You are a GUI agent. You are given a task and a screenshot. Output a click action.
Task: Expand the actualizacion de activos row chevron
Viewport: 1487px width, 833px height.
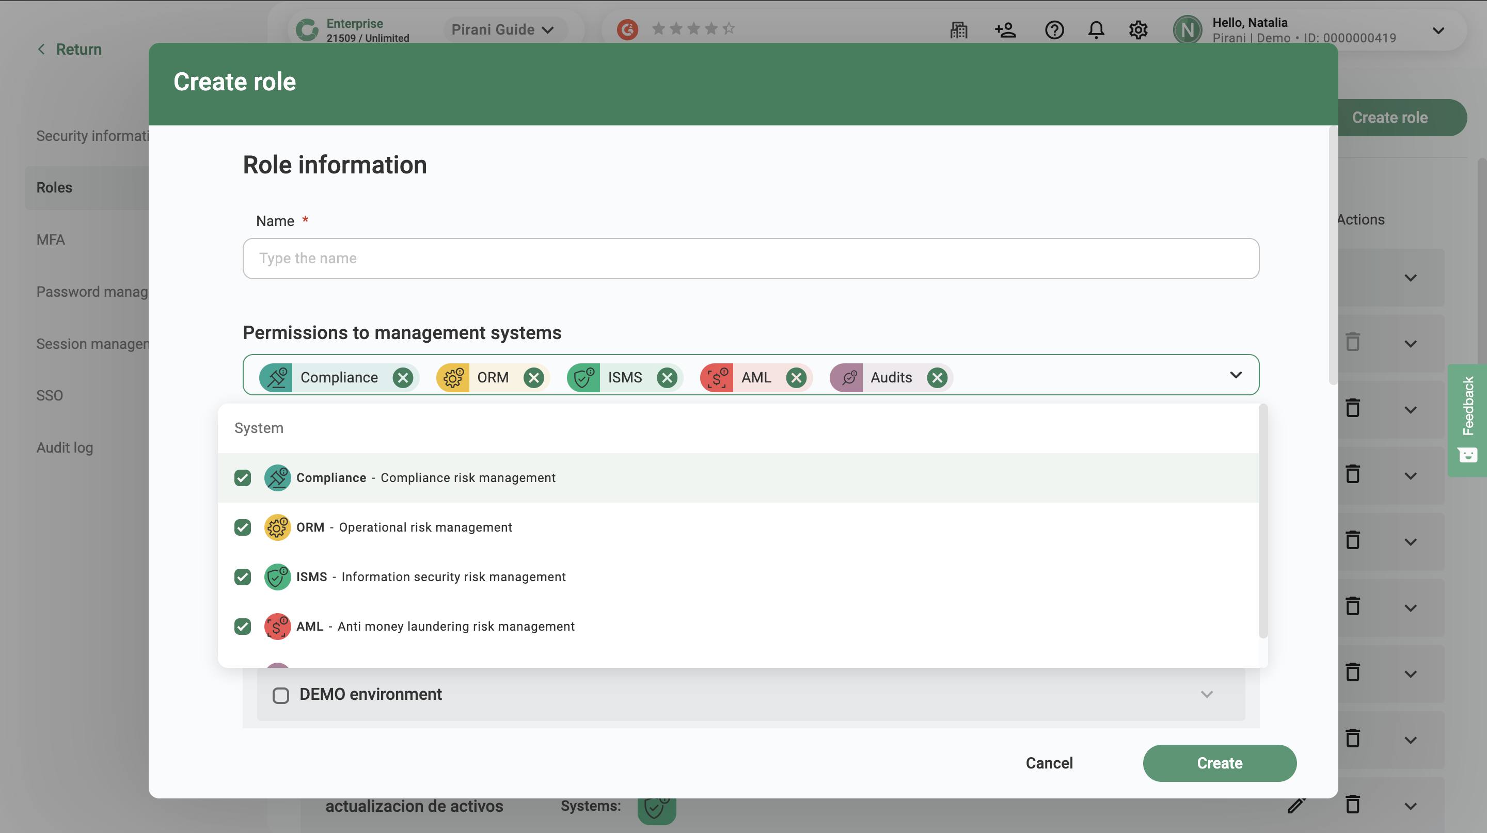(1410, 806)
